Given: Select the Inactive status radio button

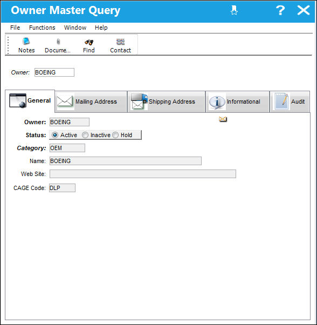Looking at the screenshot, I should (x=85, y=135).
